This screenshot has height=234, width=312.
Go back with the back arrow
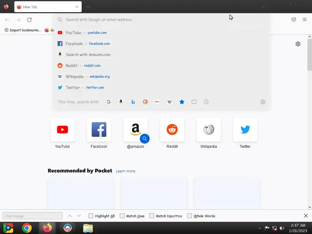point(7,19)
